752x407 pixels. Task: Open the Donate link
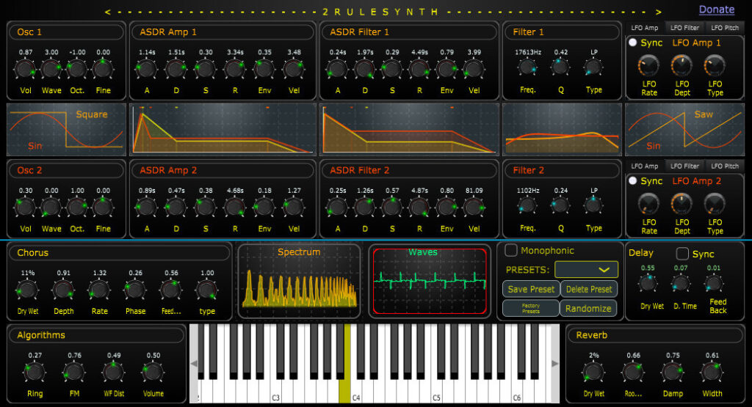(716, 10)
